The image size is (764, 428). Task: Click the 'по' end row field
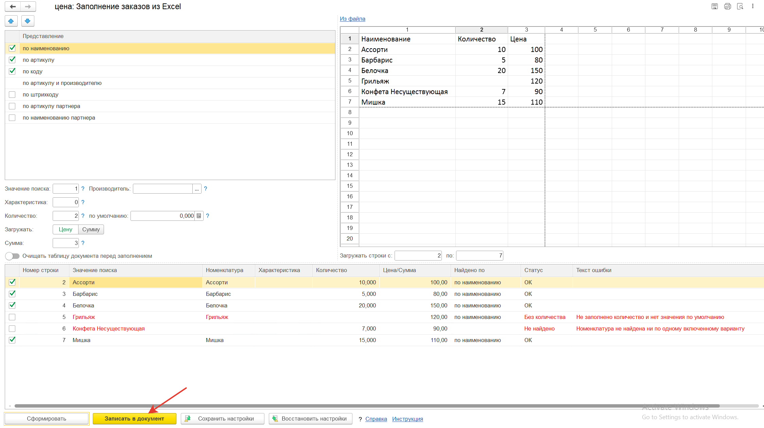[480, 255]
